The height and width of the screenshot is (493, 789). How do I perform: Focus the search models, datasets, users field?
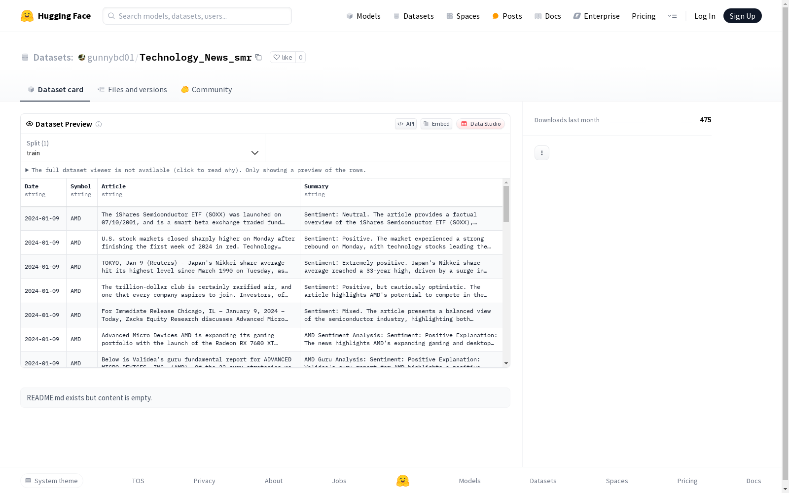click(x=197, y=16)
